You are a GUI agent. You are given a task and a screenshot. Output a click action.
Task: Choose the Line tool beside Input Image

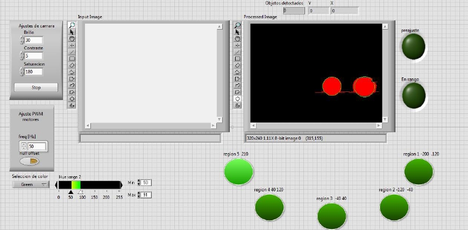click(72, 52)
